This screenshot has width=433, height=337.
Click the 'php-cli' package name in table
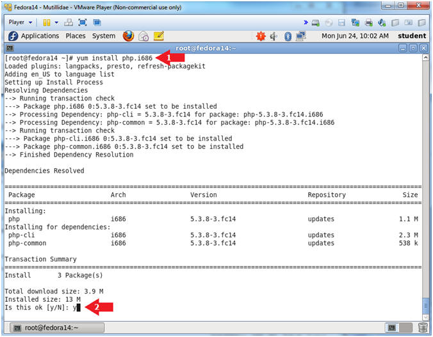pyautogui.click(x=21, y=235)
